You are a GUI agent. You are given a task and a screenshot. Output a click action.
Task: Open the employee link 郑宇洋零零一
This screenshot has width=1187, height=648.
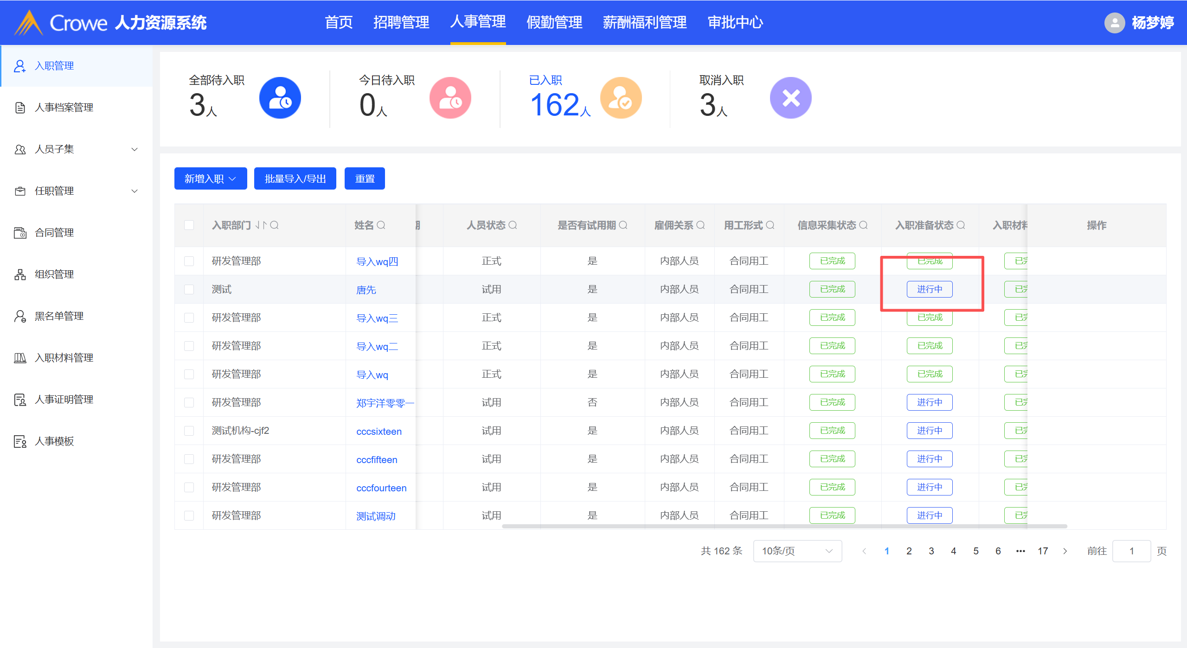[385, 403]
